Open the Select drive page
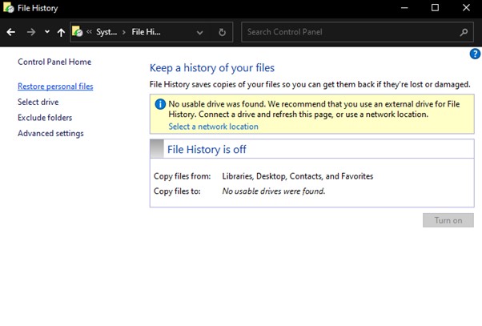This screenshot has width=482, height=326. (x=38, y=103)
